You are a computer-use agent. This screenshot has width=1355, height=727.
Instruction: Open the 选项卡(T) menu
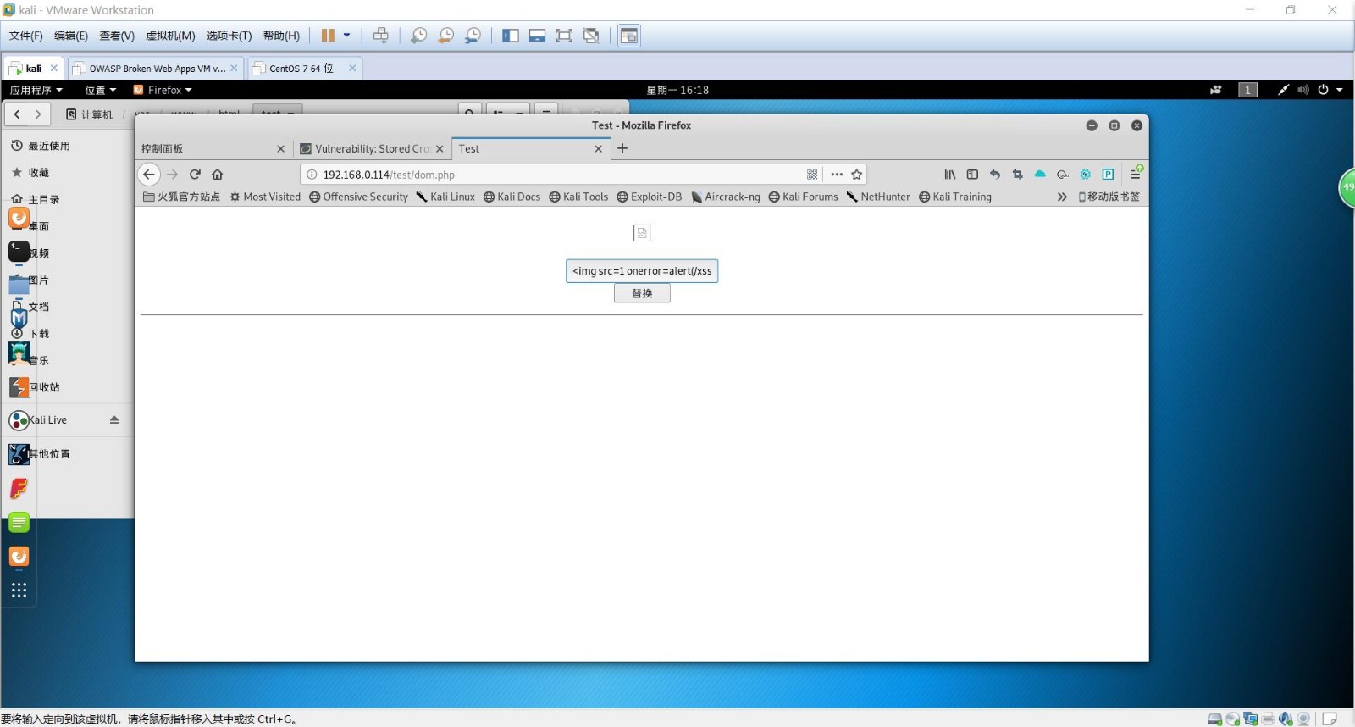coord(230,36)
